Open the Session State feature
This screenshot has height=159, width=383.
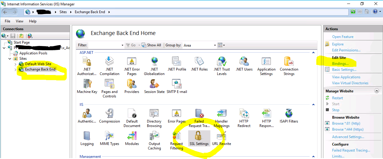pyautogui.click(x=154, y=86)
